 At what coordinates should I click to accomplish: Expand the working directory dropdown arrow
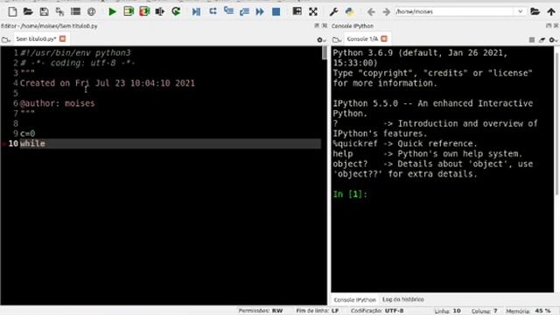tap(520, 11)
